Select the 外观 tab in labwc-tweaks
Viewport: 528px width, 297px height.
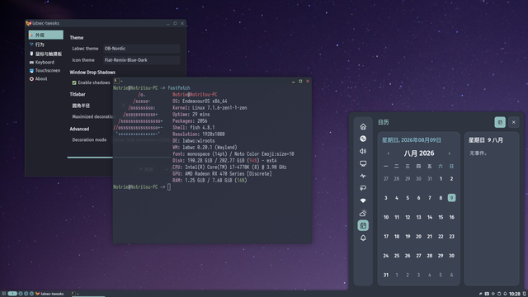click(x=46, y=35)
